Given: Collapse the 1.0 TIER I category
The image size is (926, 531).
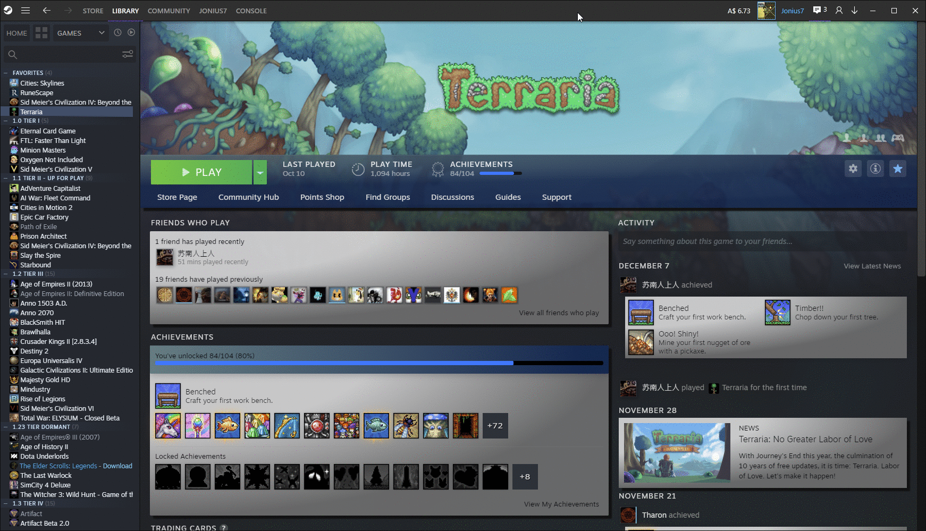Looking at the screenshot, I should [x=6, y=121].
